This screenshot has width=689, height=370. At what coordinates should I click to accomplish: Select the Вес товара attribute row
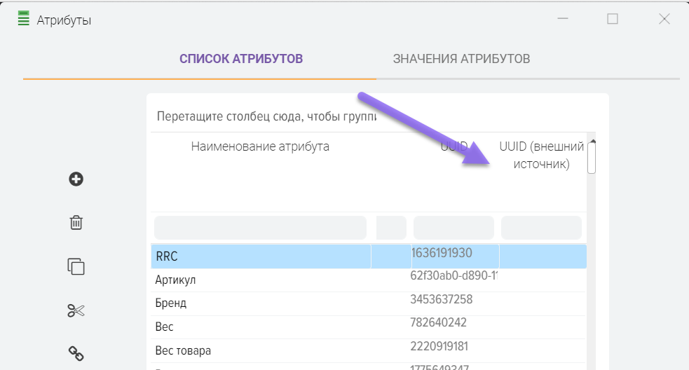[260, 350]
